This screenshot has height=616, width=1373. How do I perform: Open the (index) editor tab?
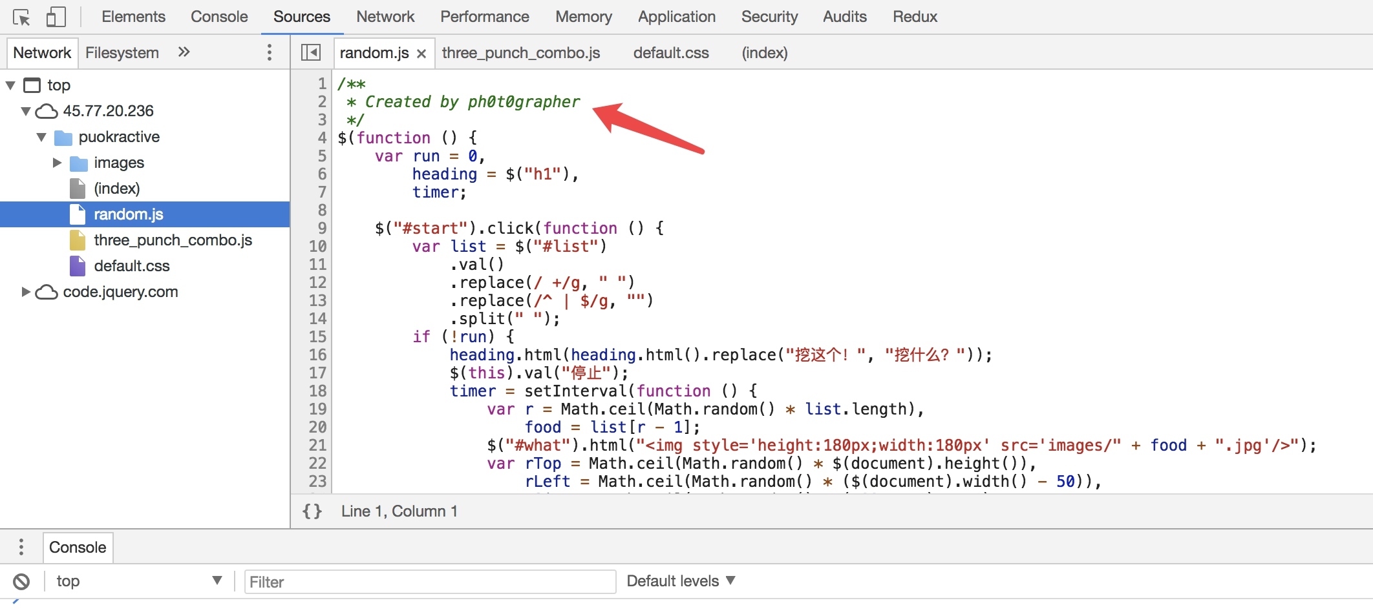765,53
